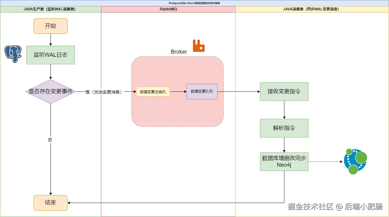389x217 pixels.
Task: Select the 监听WAL日志 process box
Action: 50,55
